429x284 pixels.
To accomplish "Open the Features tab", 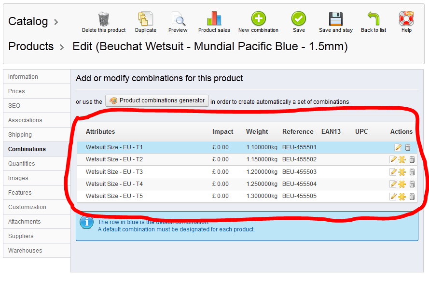I will [x=37, y=193].
